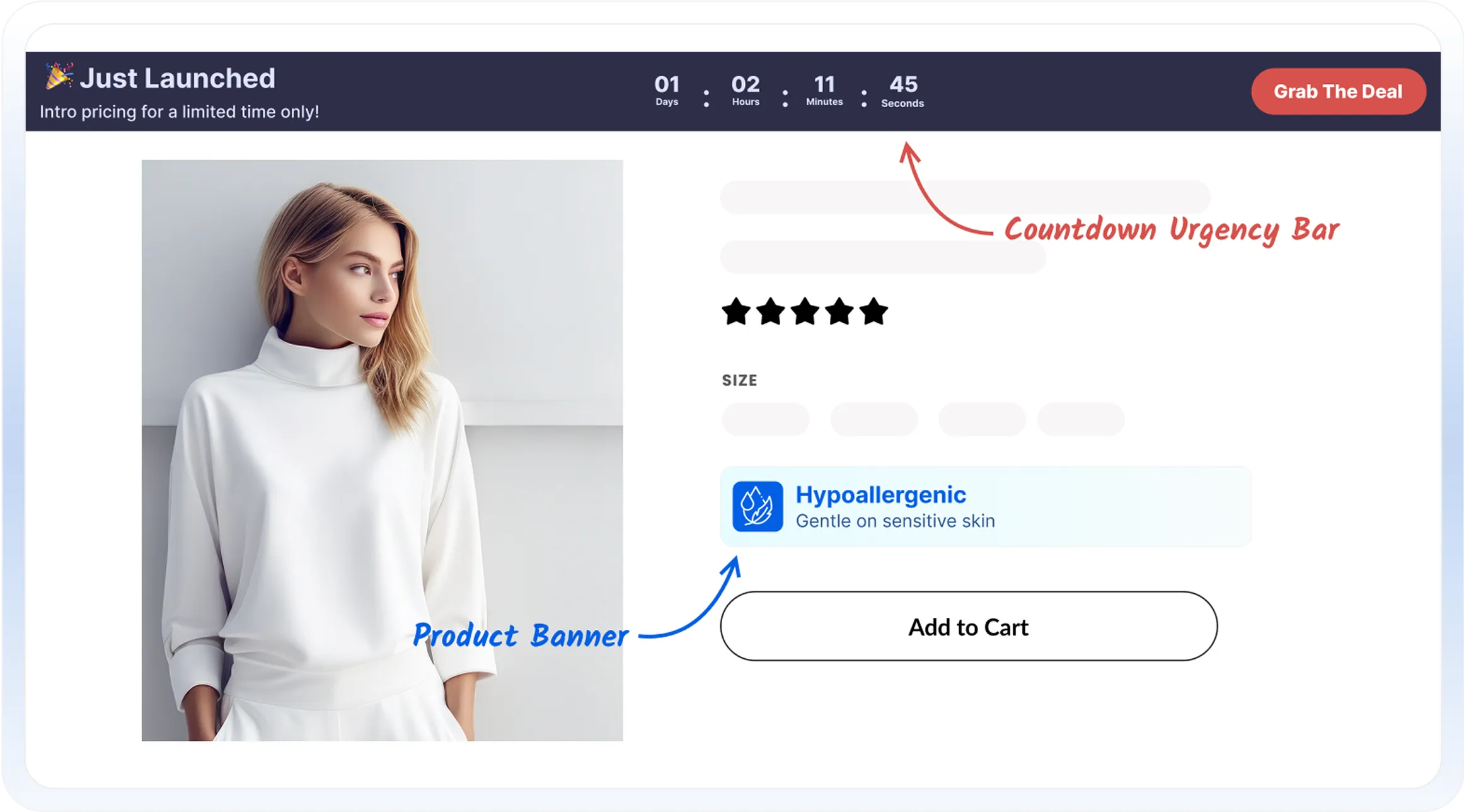
Task: Click the first rating star
Action: (736, 311)
